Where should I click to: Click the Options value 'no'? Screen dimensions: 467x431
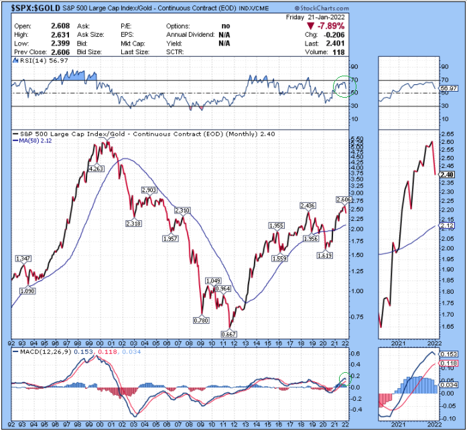226,26
